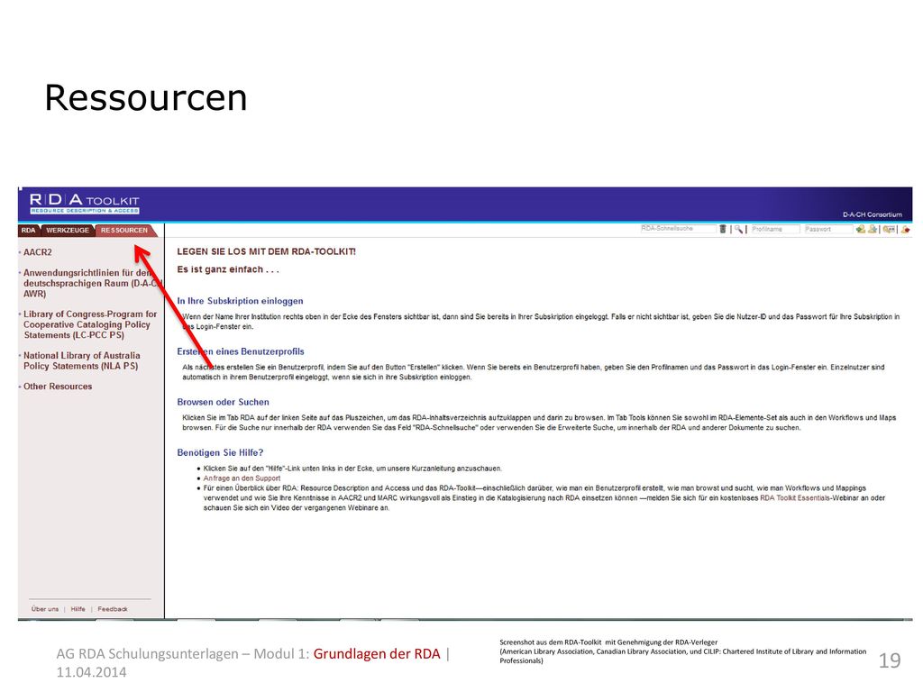
Task: Open Anwendungsrichtlinien für den deutschsprachigen Raum (D-A-CH AWR)
Action: click(93, 283)
